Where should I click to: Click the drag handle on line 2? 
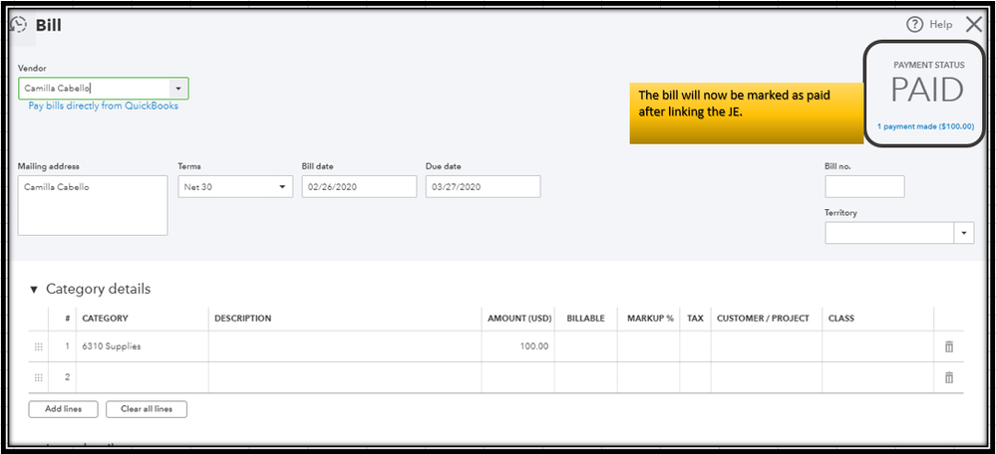pos(39,377)
